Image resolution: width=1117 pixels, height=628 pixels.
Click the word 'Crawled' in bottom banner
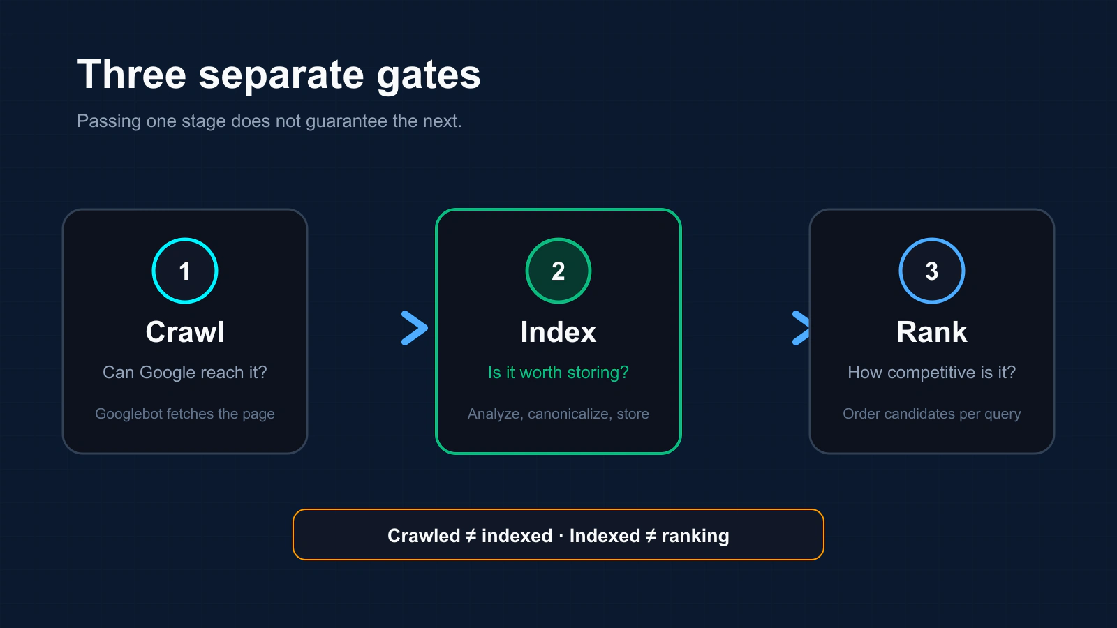[x=424, y=536]
